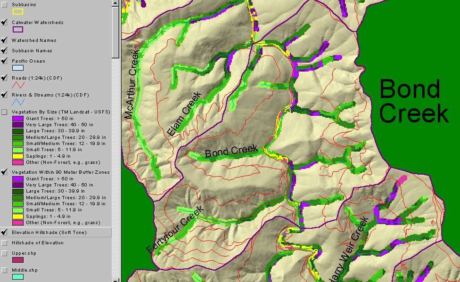Click Giant Trees swatch under Vegetation By Size
The image size is (460, 282).
point(17,119)
